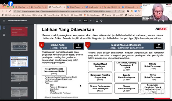
Task: Open the Personal Branding bookmark folder
Action: (x=51, y=15)
